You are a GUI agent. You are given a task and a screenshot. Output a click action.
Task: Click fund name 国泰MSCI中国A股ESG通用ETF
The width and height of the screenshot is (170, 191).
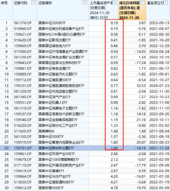(x=62, y=35)
